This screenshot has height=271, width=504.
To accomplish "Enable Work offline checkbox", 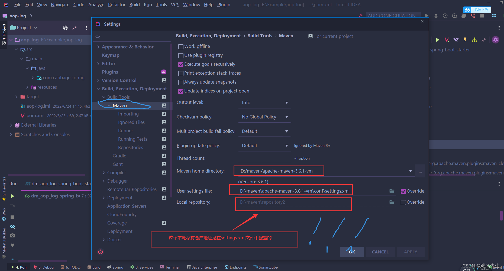I will click(x=181, y=47).
